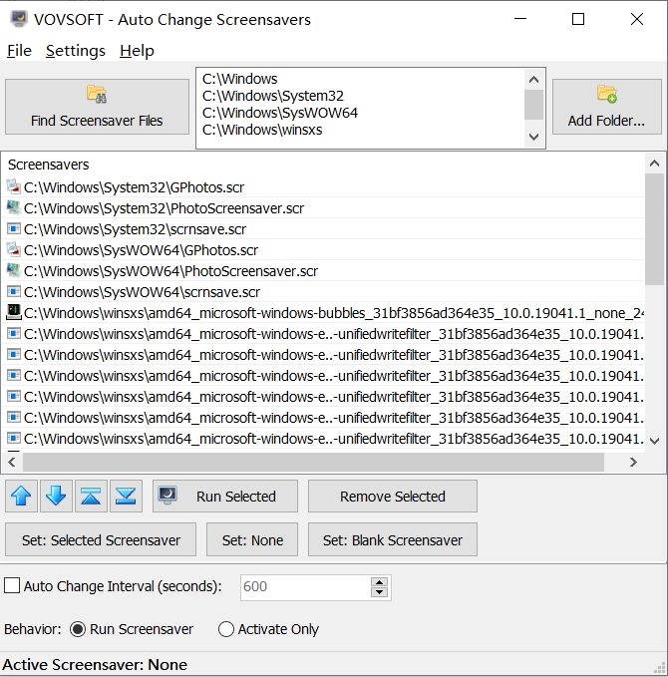Click the bubbles screensaver file icon
668x677 pixels.
(x=13, y=312)
